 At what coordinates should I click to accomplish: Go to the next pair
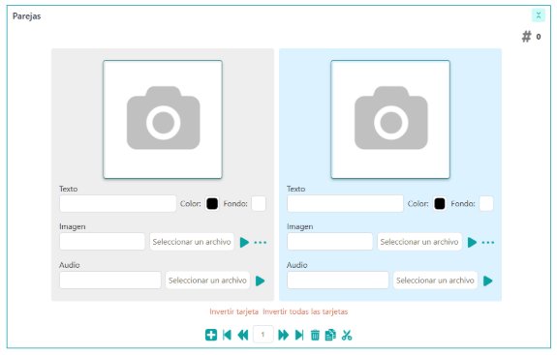click(283, 335)
